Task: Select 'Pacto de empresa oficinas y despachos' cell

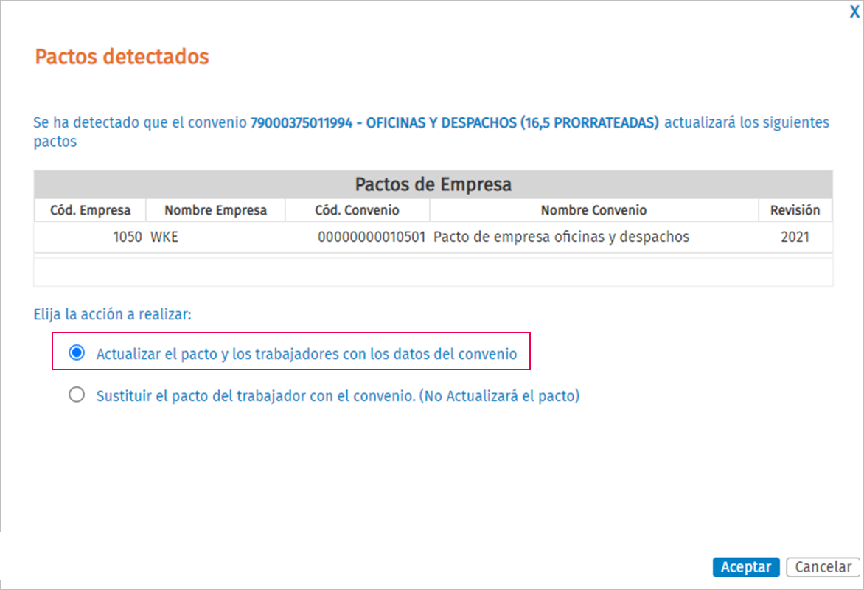Action: click(x=593, y=237)
